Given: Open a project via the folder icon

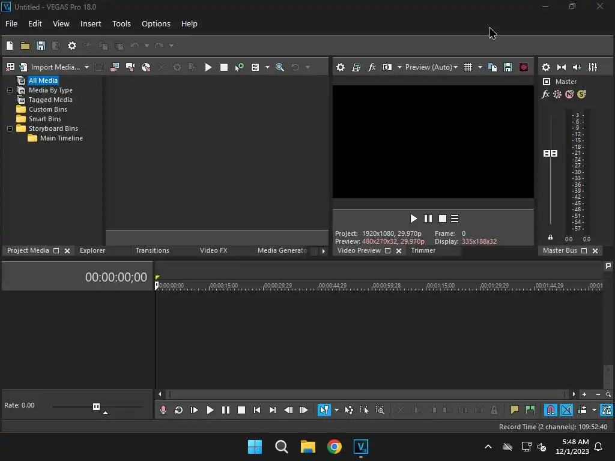Looking at the screenshot, I should (x=25, y=46).
